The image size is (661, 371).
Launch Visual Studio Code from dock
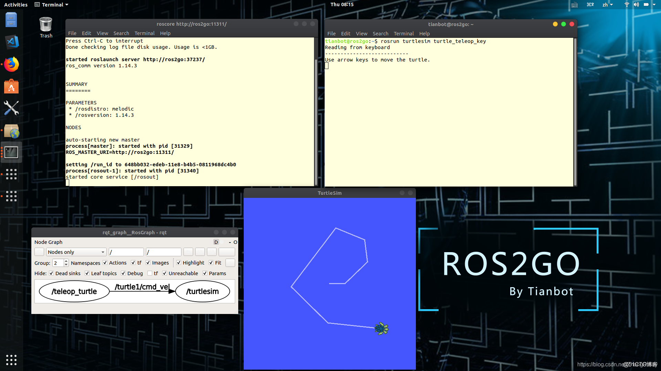[x=11, y=42]
